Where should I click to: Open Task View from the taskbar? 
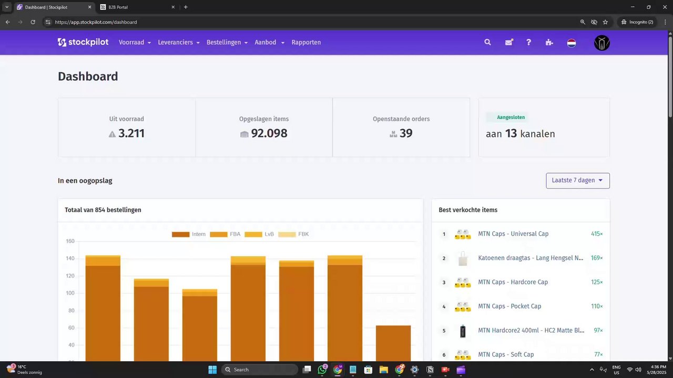(x=307, y=370)
